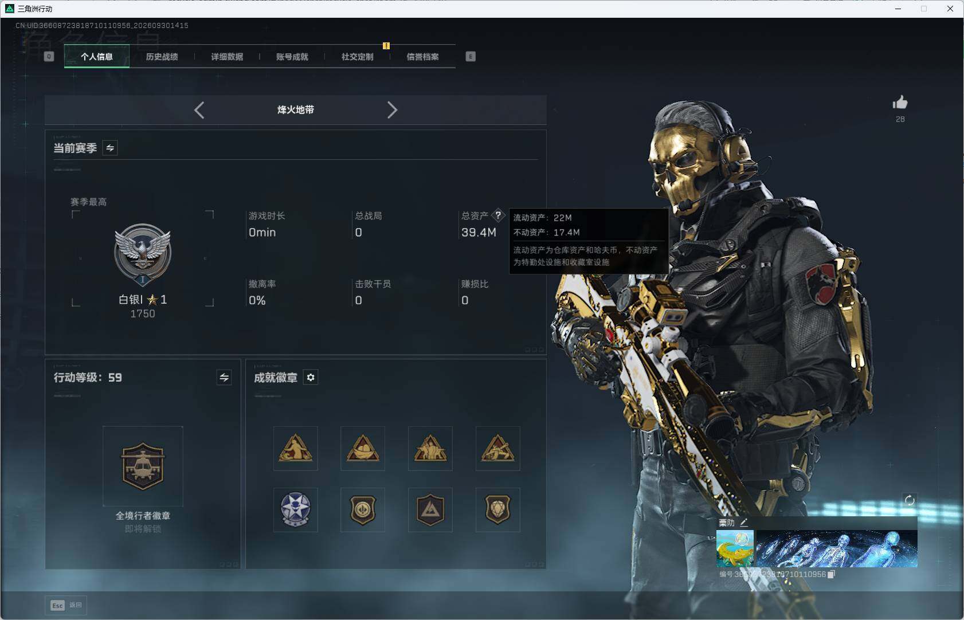964x620 pixels.
Task: Click the E next-tab key hint
Action: 471,56
